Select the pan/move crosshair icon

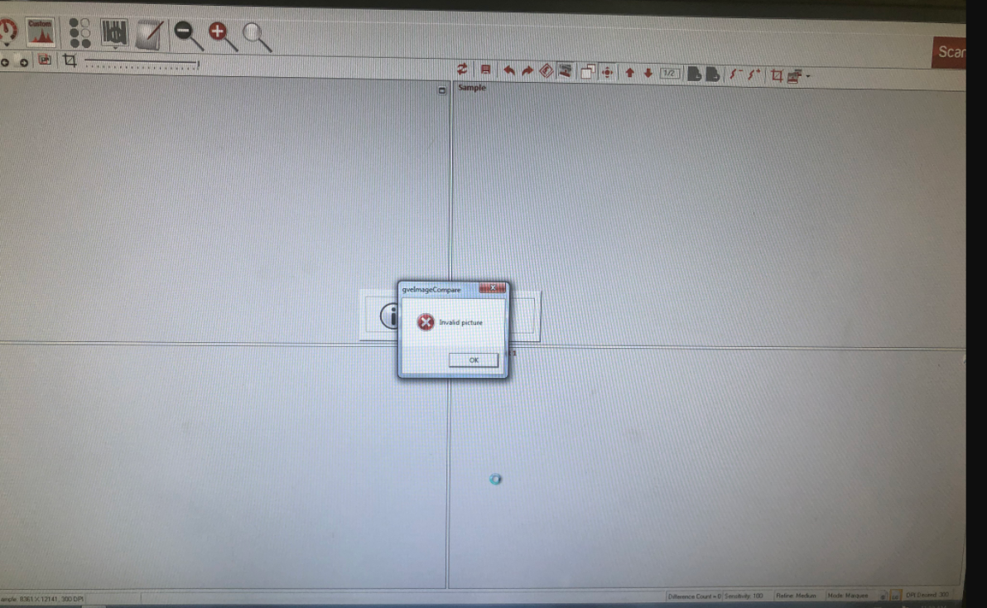pyautogui.click(x=607, y=71)
